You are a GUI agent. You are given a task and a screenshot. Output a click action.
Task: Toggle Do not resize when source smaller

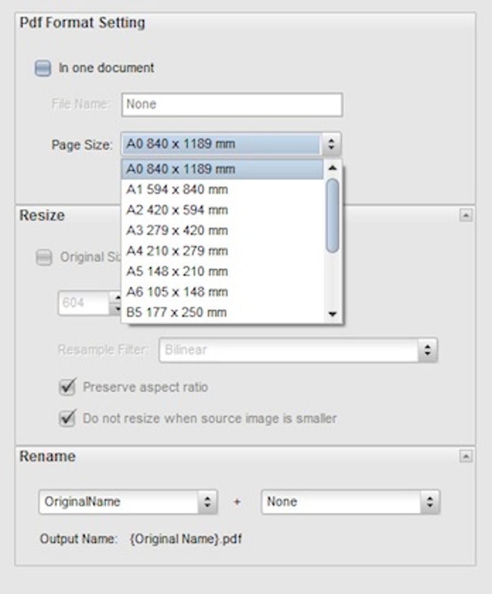pyautogui.click(x=67, y=418)
